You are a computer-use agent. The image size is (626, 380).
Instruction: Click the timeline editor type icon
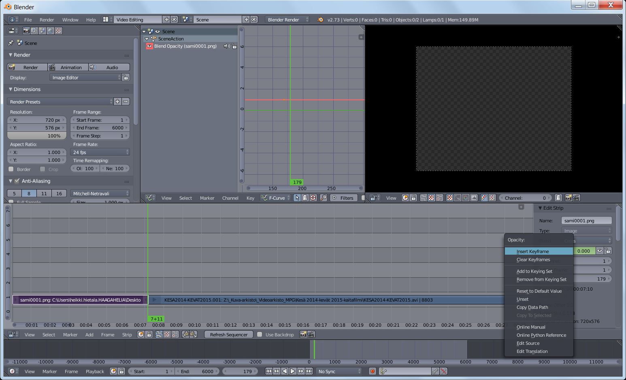pyautogui.click(x=13, y=371)
